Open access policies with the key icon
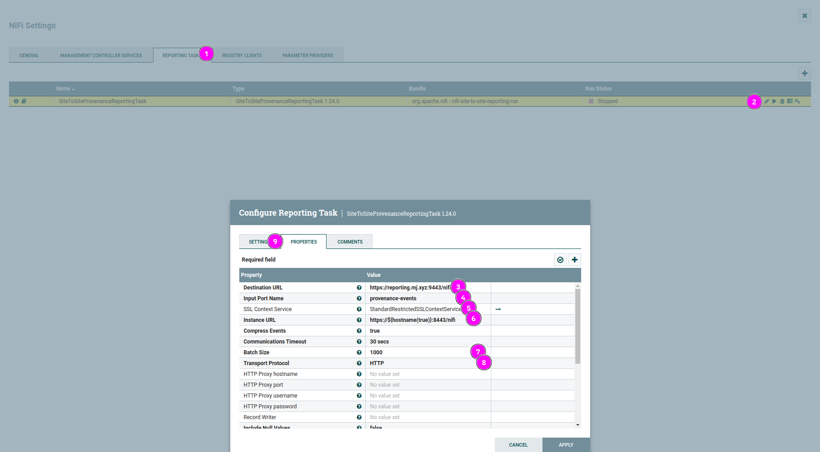The height and width of the screenshot is (452, 820). coord(798,101)
